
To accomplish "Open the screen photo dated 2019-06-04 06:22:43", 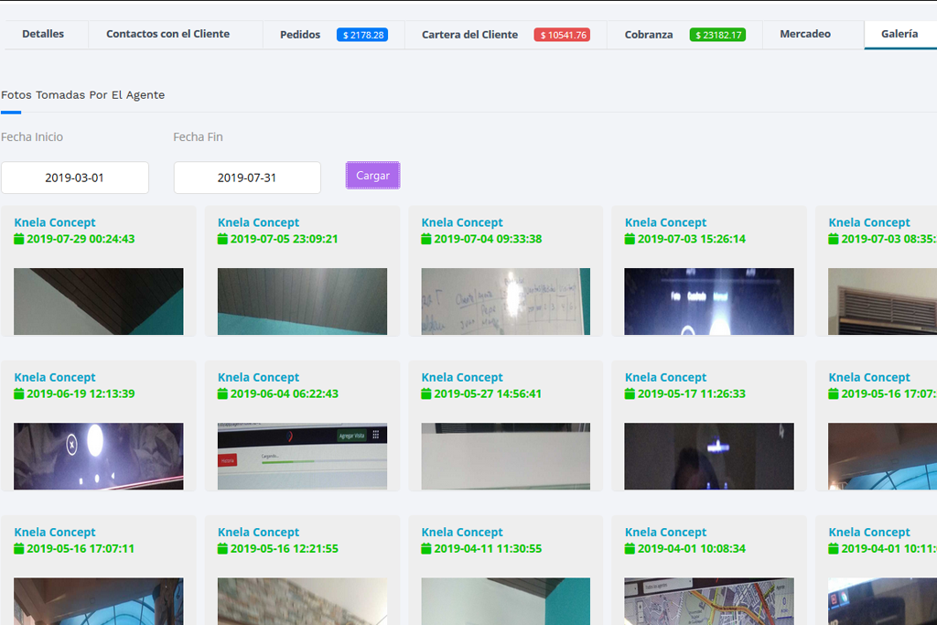I will click(x=302, y=456).
